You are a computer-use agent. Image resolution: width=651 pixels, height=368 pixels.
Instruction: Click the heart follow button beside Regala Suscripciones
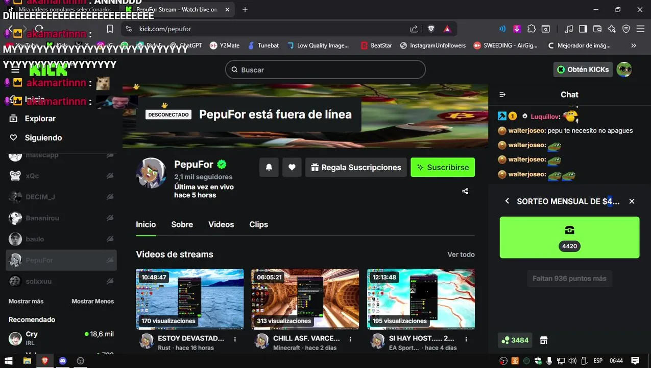pos(292,167)
